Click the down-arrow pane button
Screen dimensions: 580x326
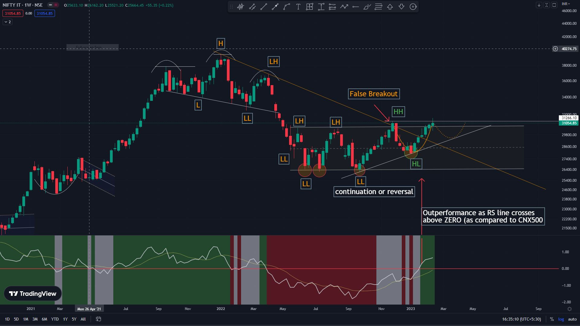click(539, 5)
